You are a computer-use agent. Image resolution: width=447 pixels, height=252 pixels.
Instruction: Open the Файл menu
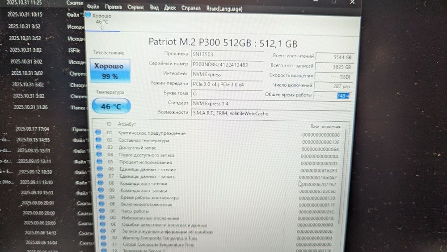(x=93, y=6)
